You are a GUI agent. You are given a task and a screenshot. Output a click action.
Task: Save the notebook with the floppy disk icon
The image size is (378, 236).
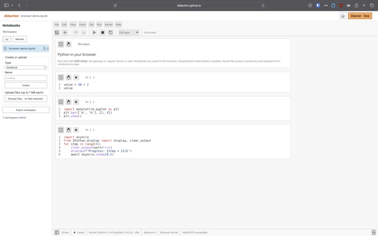[57, 32]
